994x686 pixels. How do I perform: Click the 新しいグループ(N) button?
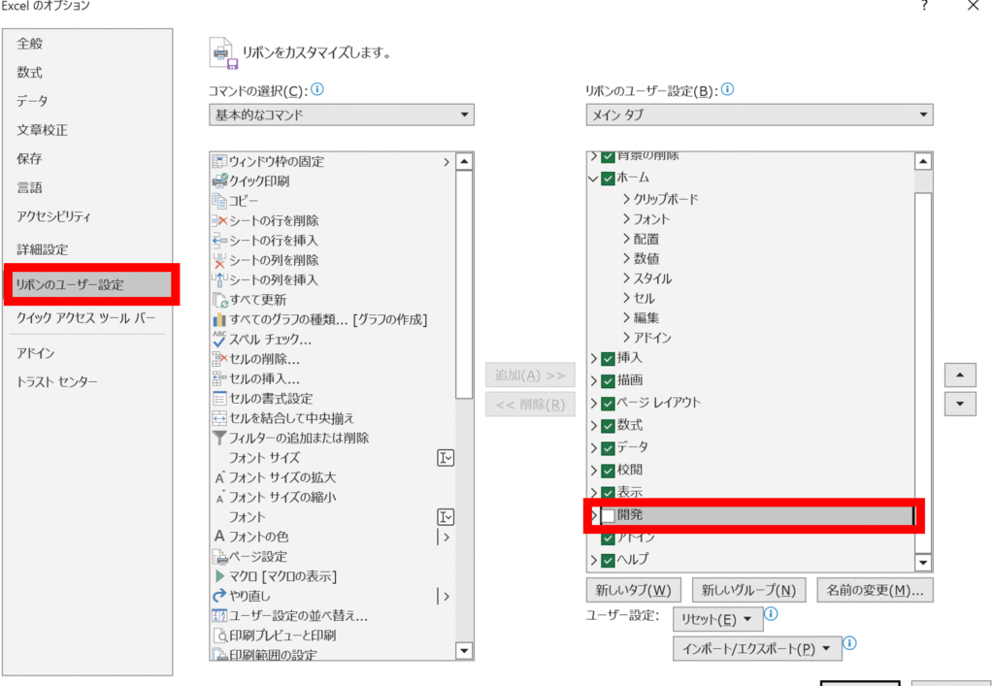748,590
